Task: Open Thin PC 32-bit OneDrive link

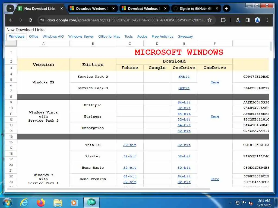Action: [184, 145]
